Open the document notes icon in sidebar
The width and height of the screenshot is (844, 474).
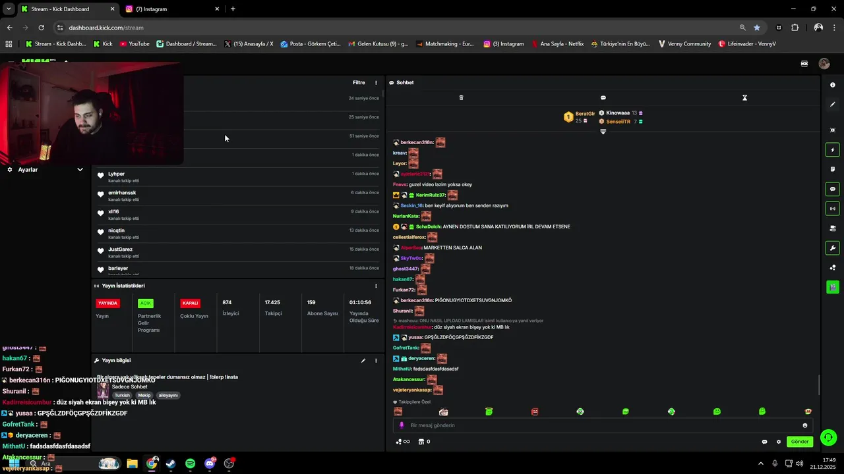point(833,169)
